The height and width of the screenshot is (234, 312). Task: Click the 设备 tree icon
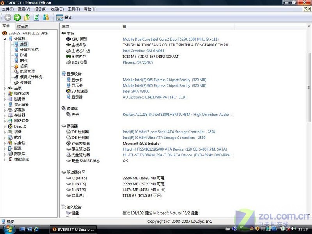(x=10, y=132)
